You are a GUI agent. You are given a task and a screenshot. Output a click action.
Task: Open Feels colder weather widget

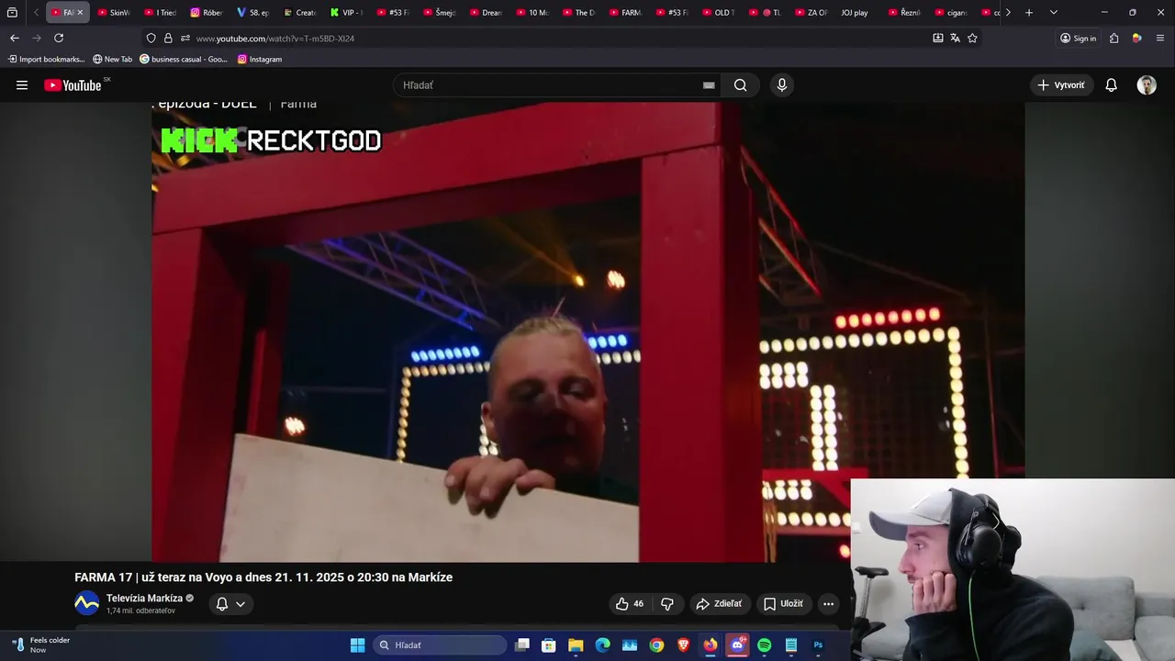(41, 645)
